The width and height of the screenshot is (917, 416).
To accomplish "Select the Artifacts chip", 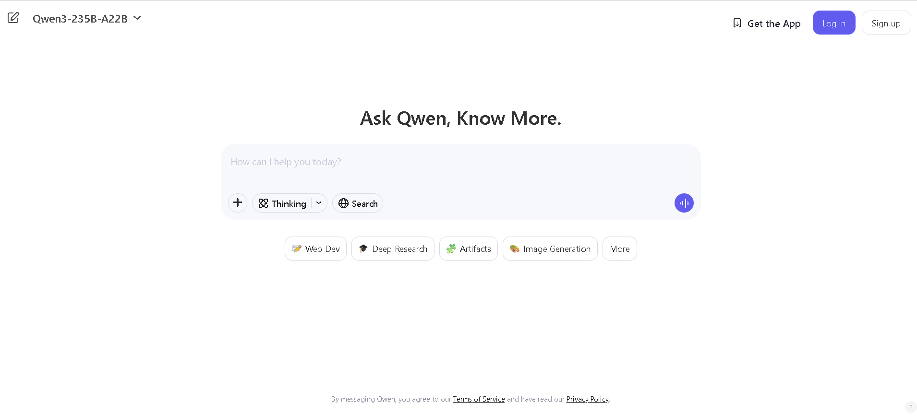I will coord(469,249).
